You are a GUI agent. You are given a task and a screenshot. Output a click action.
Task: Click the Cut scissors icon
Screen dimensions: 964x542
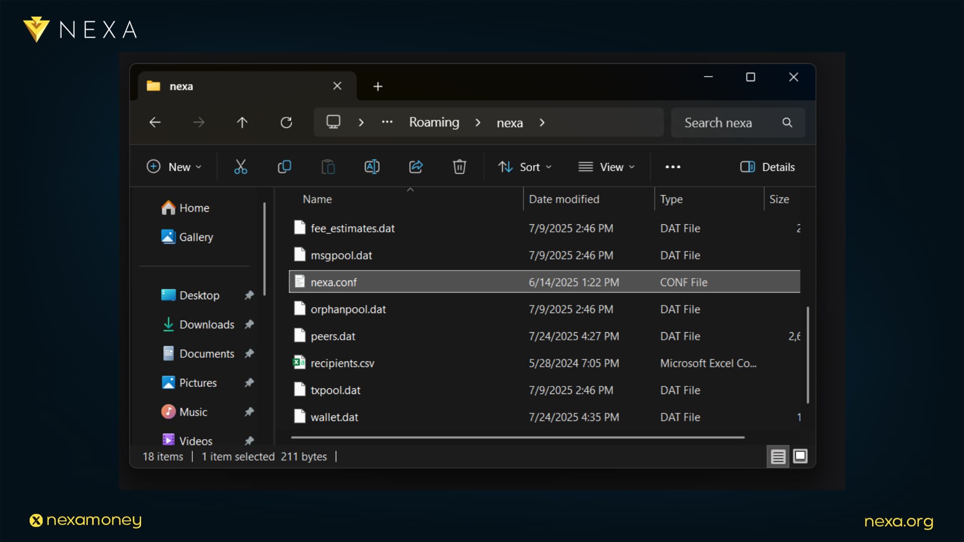point(240,167)
